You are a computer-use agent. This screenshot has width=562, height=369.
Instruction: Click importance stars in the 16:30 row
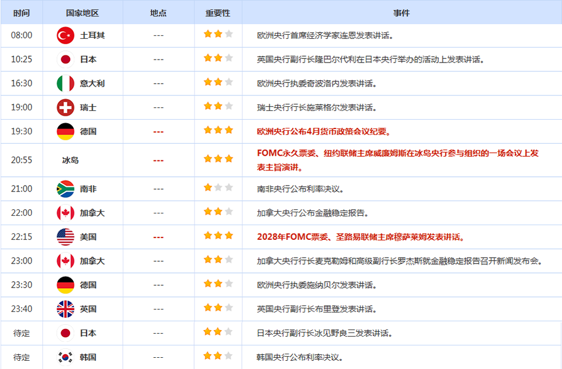[x=218, y=82]
